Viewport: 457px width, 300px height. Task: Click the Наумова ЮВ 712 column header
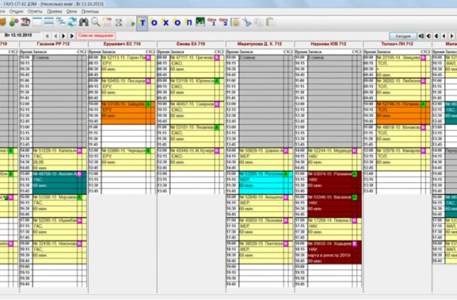[x=329, y=44]
